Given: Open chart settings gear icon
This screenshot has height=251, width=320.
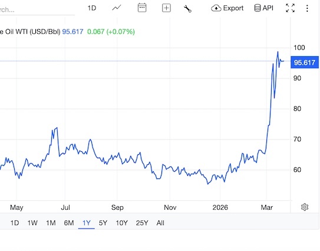Looking at the screenshot, I should 305,207.
